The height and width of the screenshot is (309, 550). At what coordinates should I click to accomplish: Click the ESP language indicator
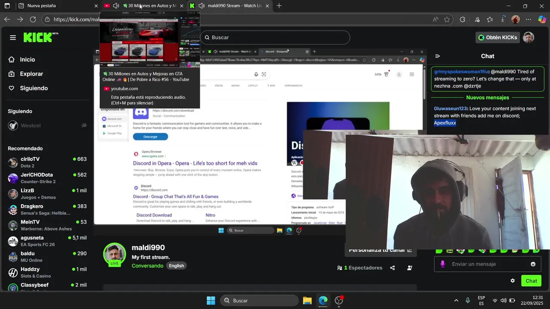coord(482,300)
